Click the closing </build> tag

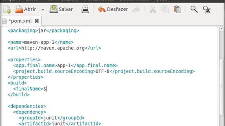coord(19,94)
